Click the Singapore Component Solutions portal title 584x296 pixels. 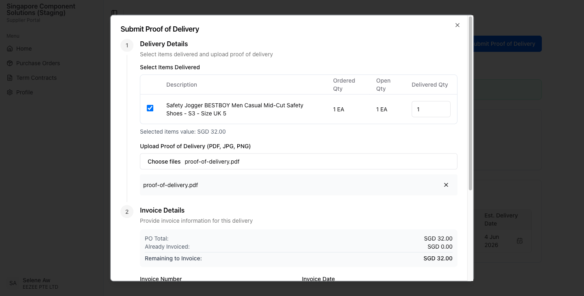pos(41,10)
